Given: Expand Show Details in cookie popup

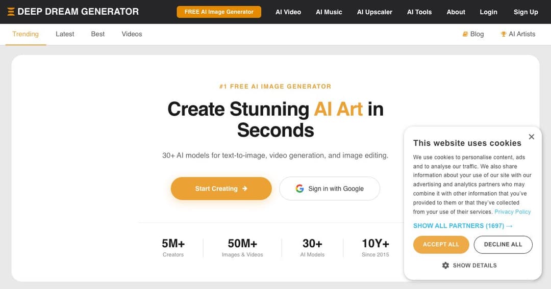Looking at the screenshot, I should (x=469, y=266).
